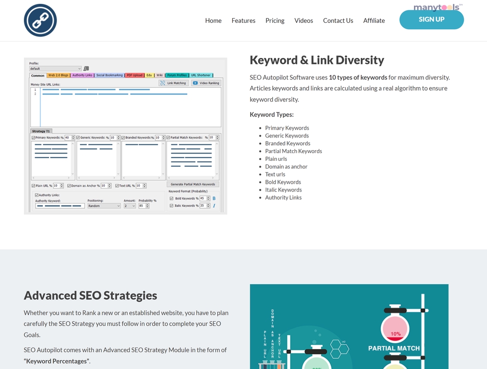Open the Profile default dropdown
This screenshot has height=369, width=487.
point(56,68)
